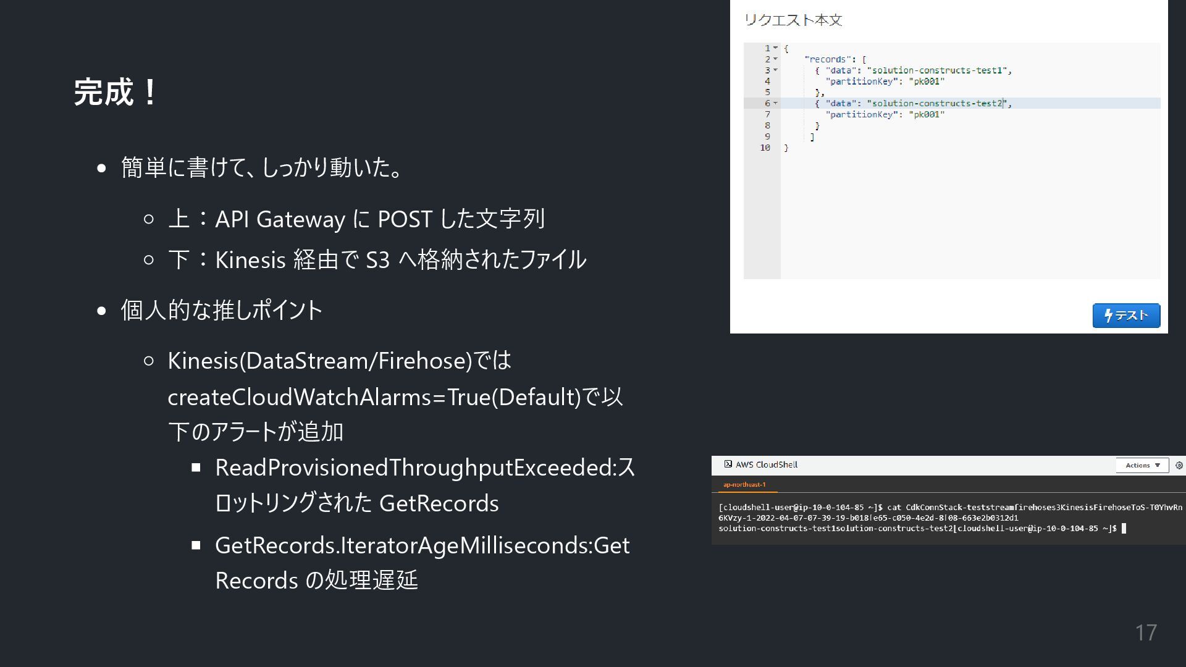1186x667 pixels.
Task: Click the empty area of request body editor
Action: [970, 216]
